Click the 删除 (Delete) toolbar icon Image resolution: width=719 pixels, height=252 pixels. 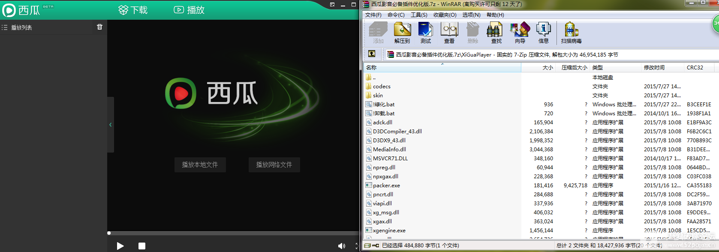[x=472, y=33]
